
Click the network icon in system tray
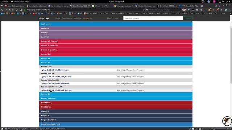[220, 1]
